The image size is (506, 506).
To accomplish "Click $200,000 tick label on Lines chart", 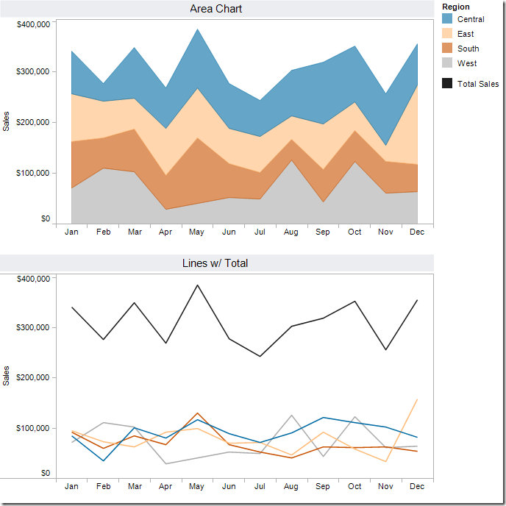I will (x=33, y=377).
